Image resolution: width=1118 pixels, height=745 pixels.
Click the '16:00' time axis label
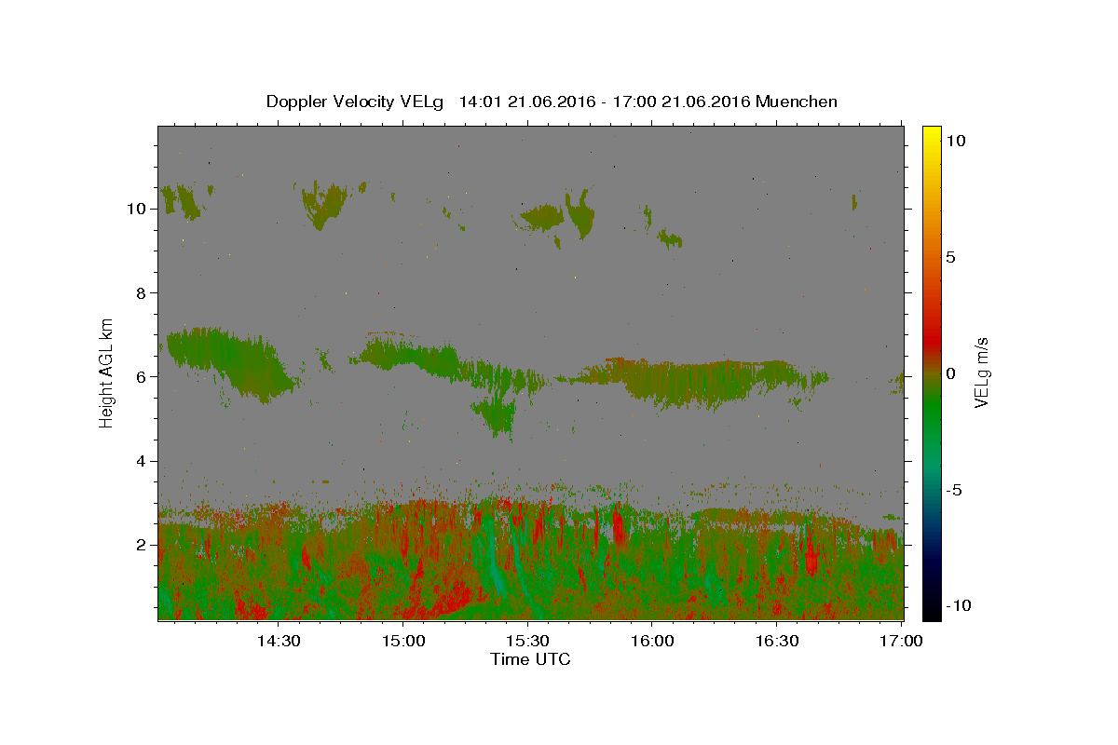coord(652,642)
